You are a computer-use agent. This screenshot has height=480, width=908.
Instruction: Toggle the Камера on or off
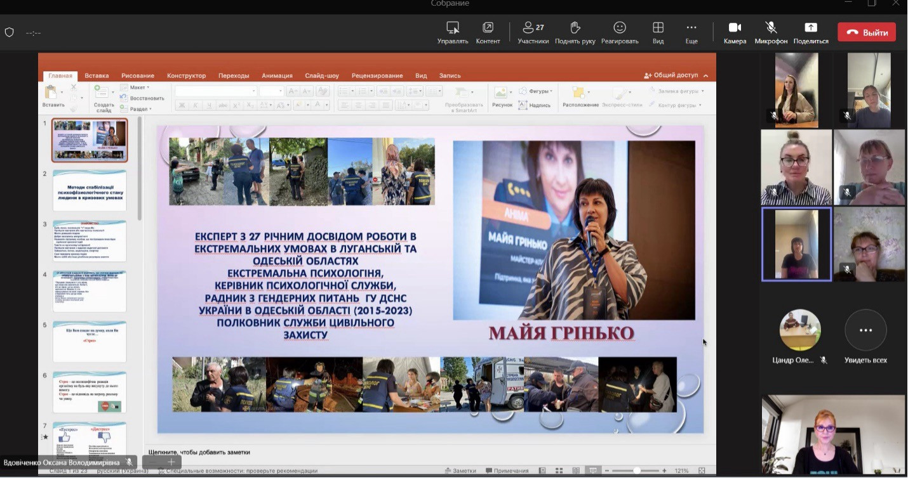tap(735, 28)
